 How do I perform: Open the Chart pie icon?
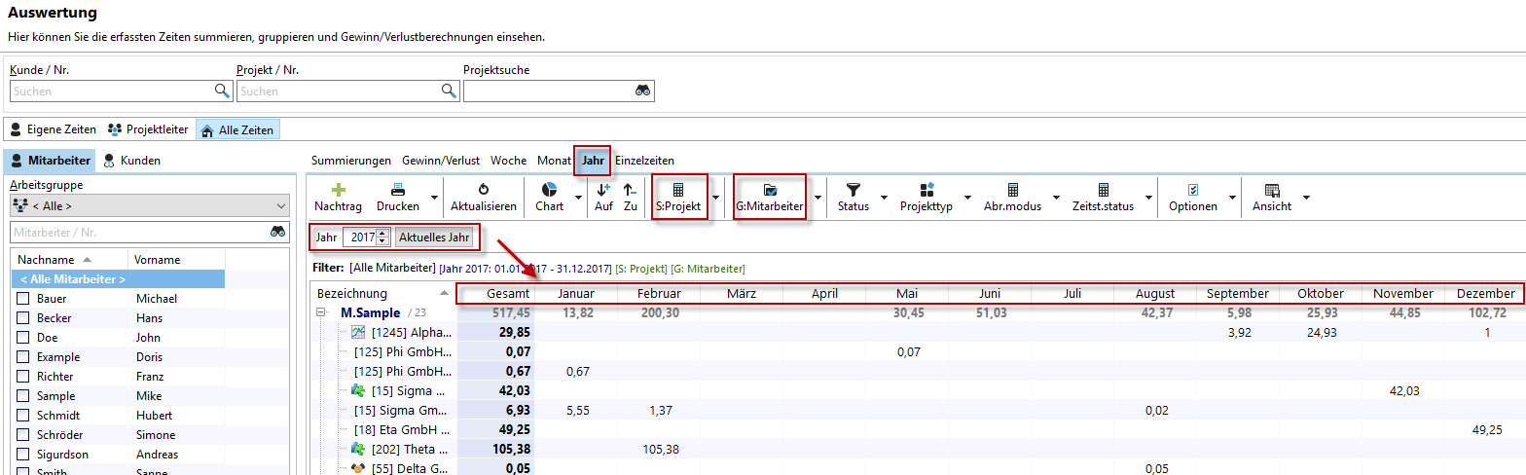click(x=549, y=190)
